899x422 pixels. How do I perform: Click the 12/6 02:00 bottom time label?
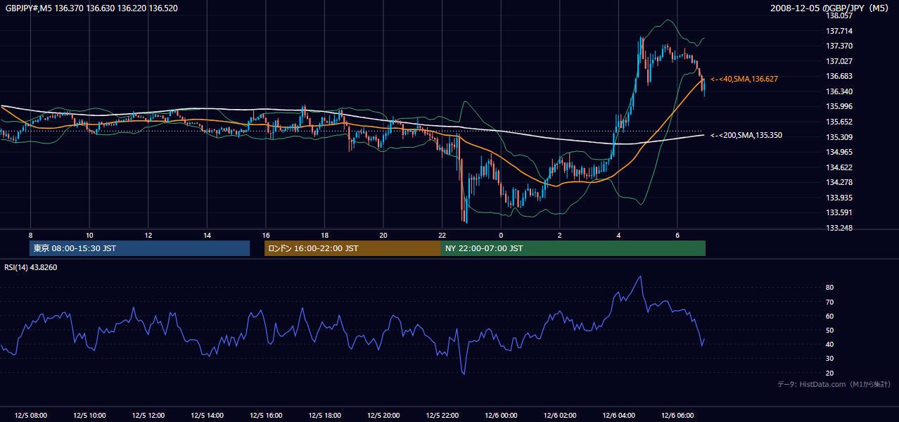(x=560, y=416)
